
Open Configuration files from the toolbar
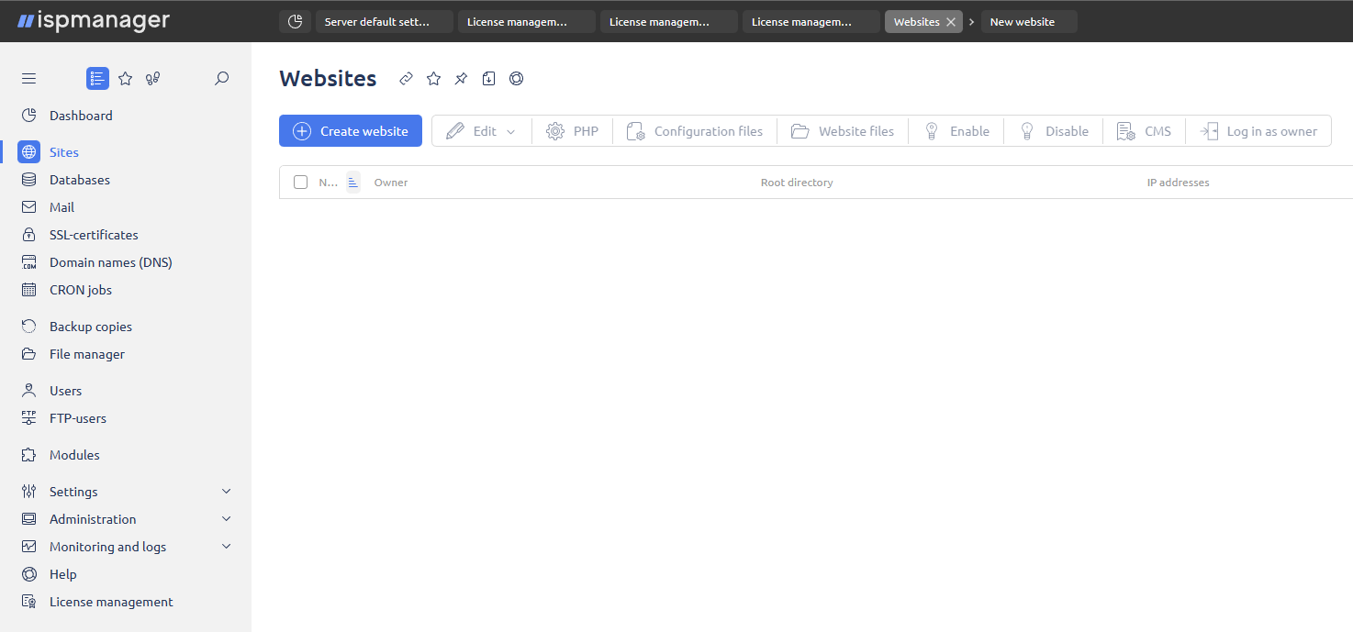pos(694,131)
